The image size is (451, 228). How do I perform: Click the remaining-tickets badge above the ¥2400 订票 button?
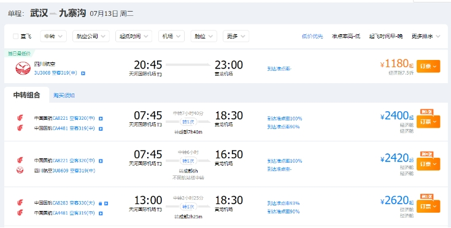[x=426, y=112]
